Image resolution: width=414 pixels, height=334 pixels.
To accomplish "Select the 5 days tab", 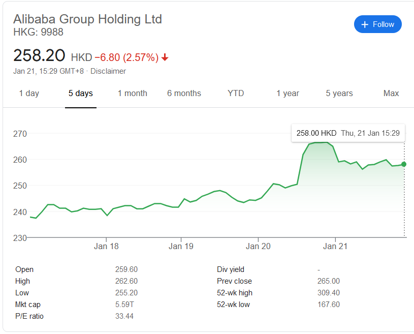I will (x=81, y=93).
